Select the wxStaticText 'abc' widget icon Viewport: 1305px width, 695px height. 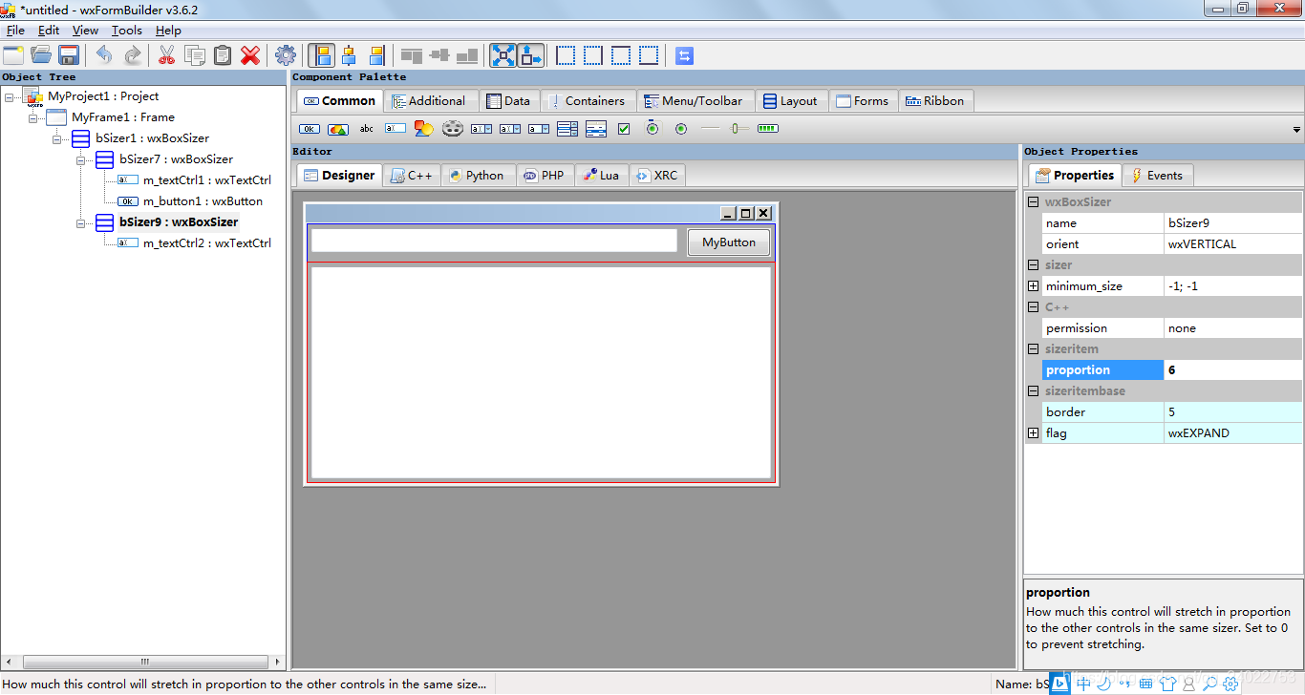coord(366,128)
